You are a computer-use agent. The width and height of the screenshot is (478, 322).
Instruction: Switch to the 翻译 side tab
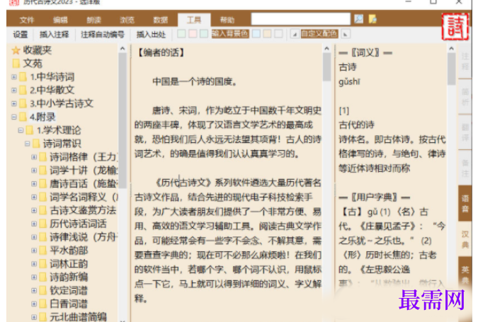point(465,132)
